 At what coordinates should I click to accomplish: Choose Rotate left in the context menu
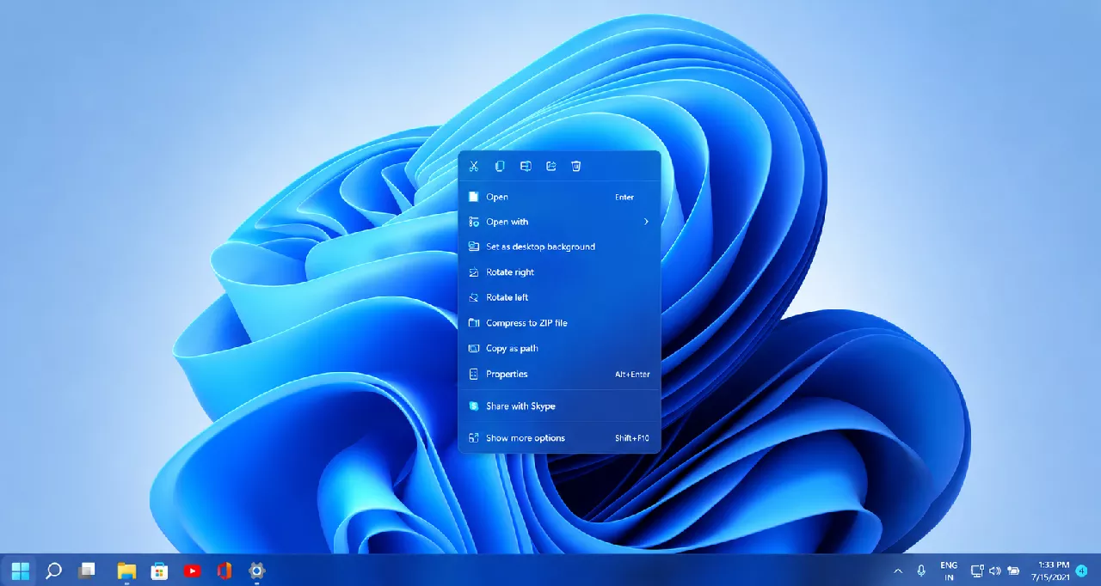560,297
